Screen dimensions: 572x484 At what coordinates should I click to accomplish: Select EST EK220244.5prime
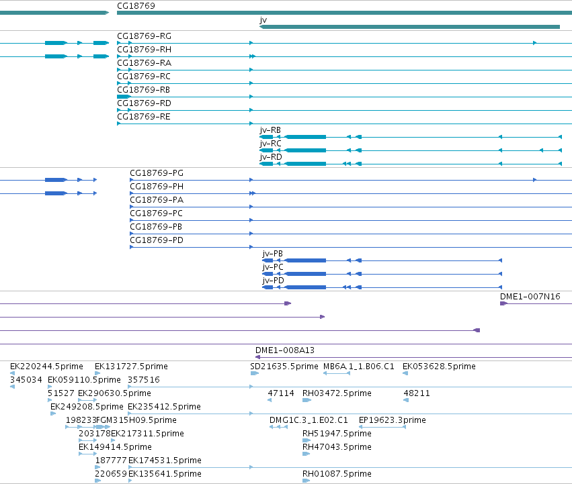coord(46,367)
